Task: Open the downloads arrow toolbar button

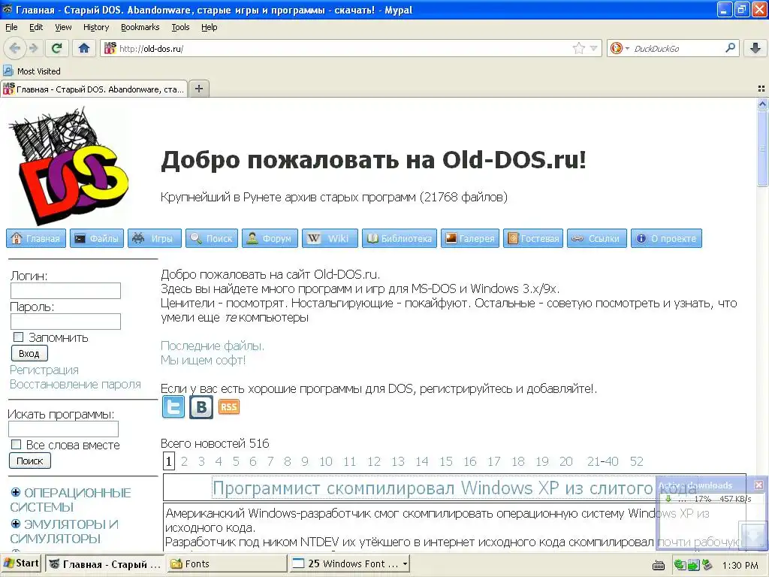Action: click(x=755, y=48)
